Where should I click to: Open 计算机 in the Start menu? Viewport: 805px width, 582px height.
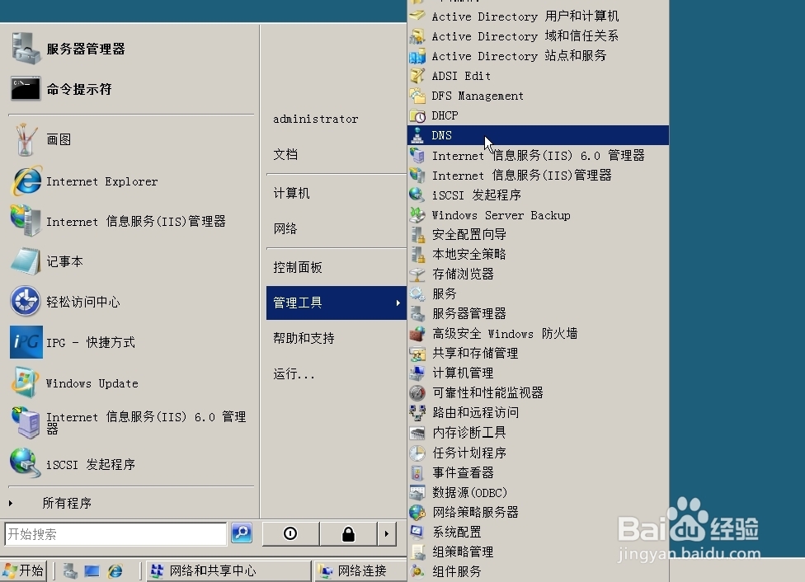[x=337, y=193]
